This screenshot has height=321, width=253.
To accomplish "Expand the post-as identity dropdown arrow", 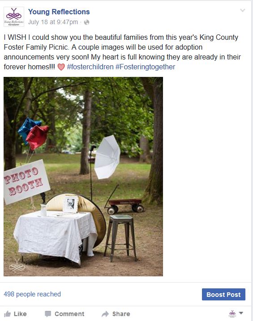I will [x=241, y=313].
